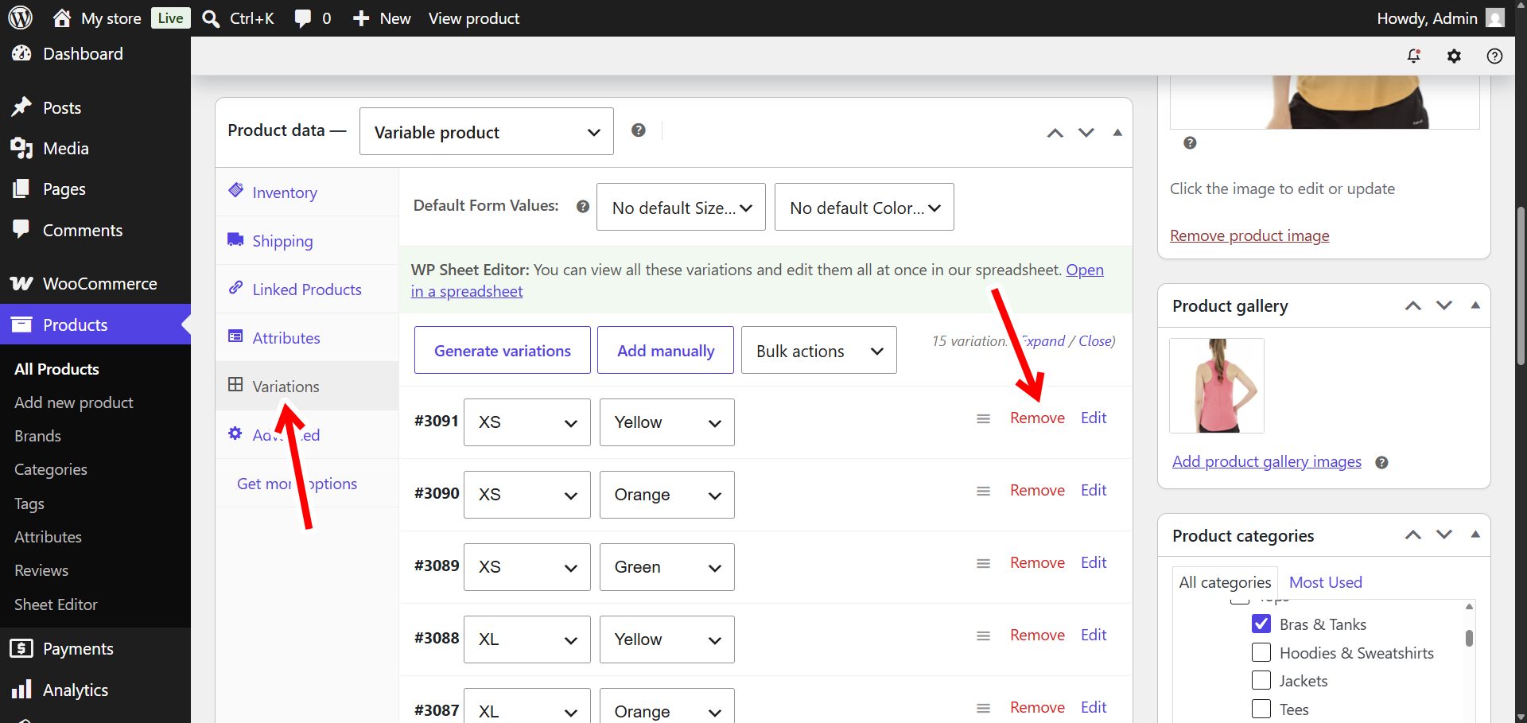Open Sheet Editor in the sidebar
Image resolution: width=1527 pixels, height=723 pixels.
(56, 604)
